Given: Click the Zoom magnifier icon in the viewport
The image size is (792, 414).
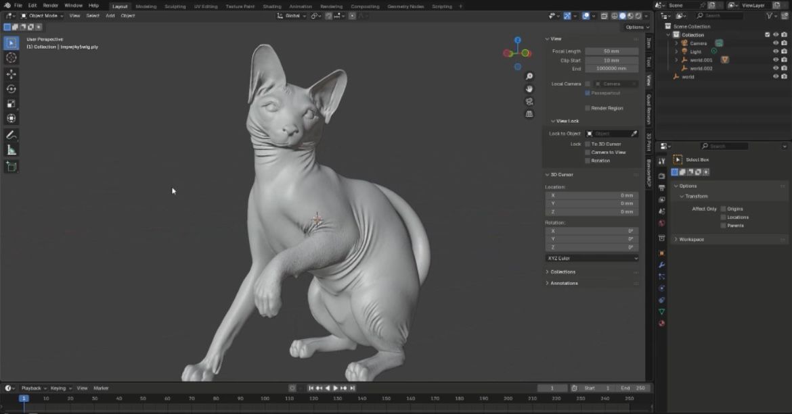Looking at the screenshot, I should point(529,76).
